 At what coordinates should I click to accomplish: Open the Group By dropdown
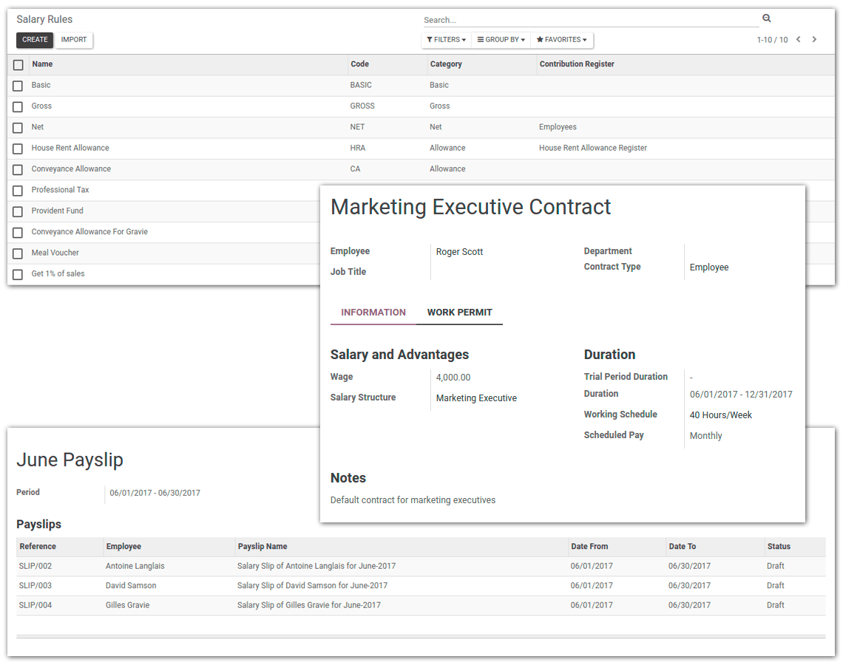point(501,39)
